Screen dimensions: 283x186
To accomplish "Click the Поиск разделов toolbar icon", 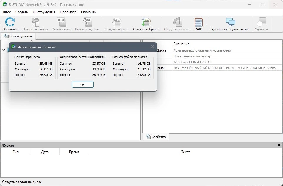I will click(87, 22).
